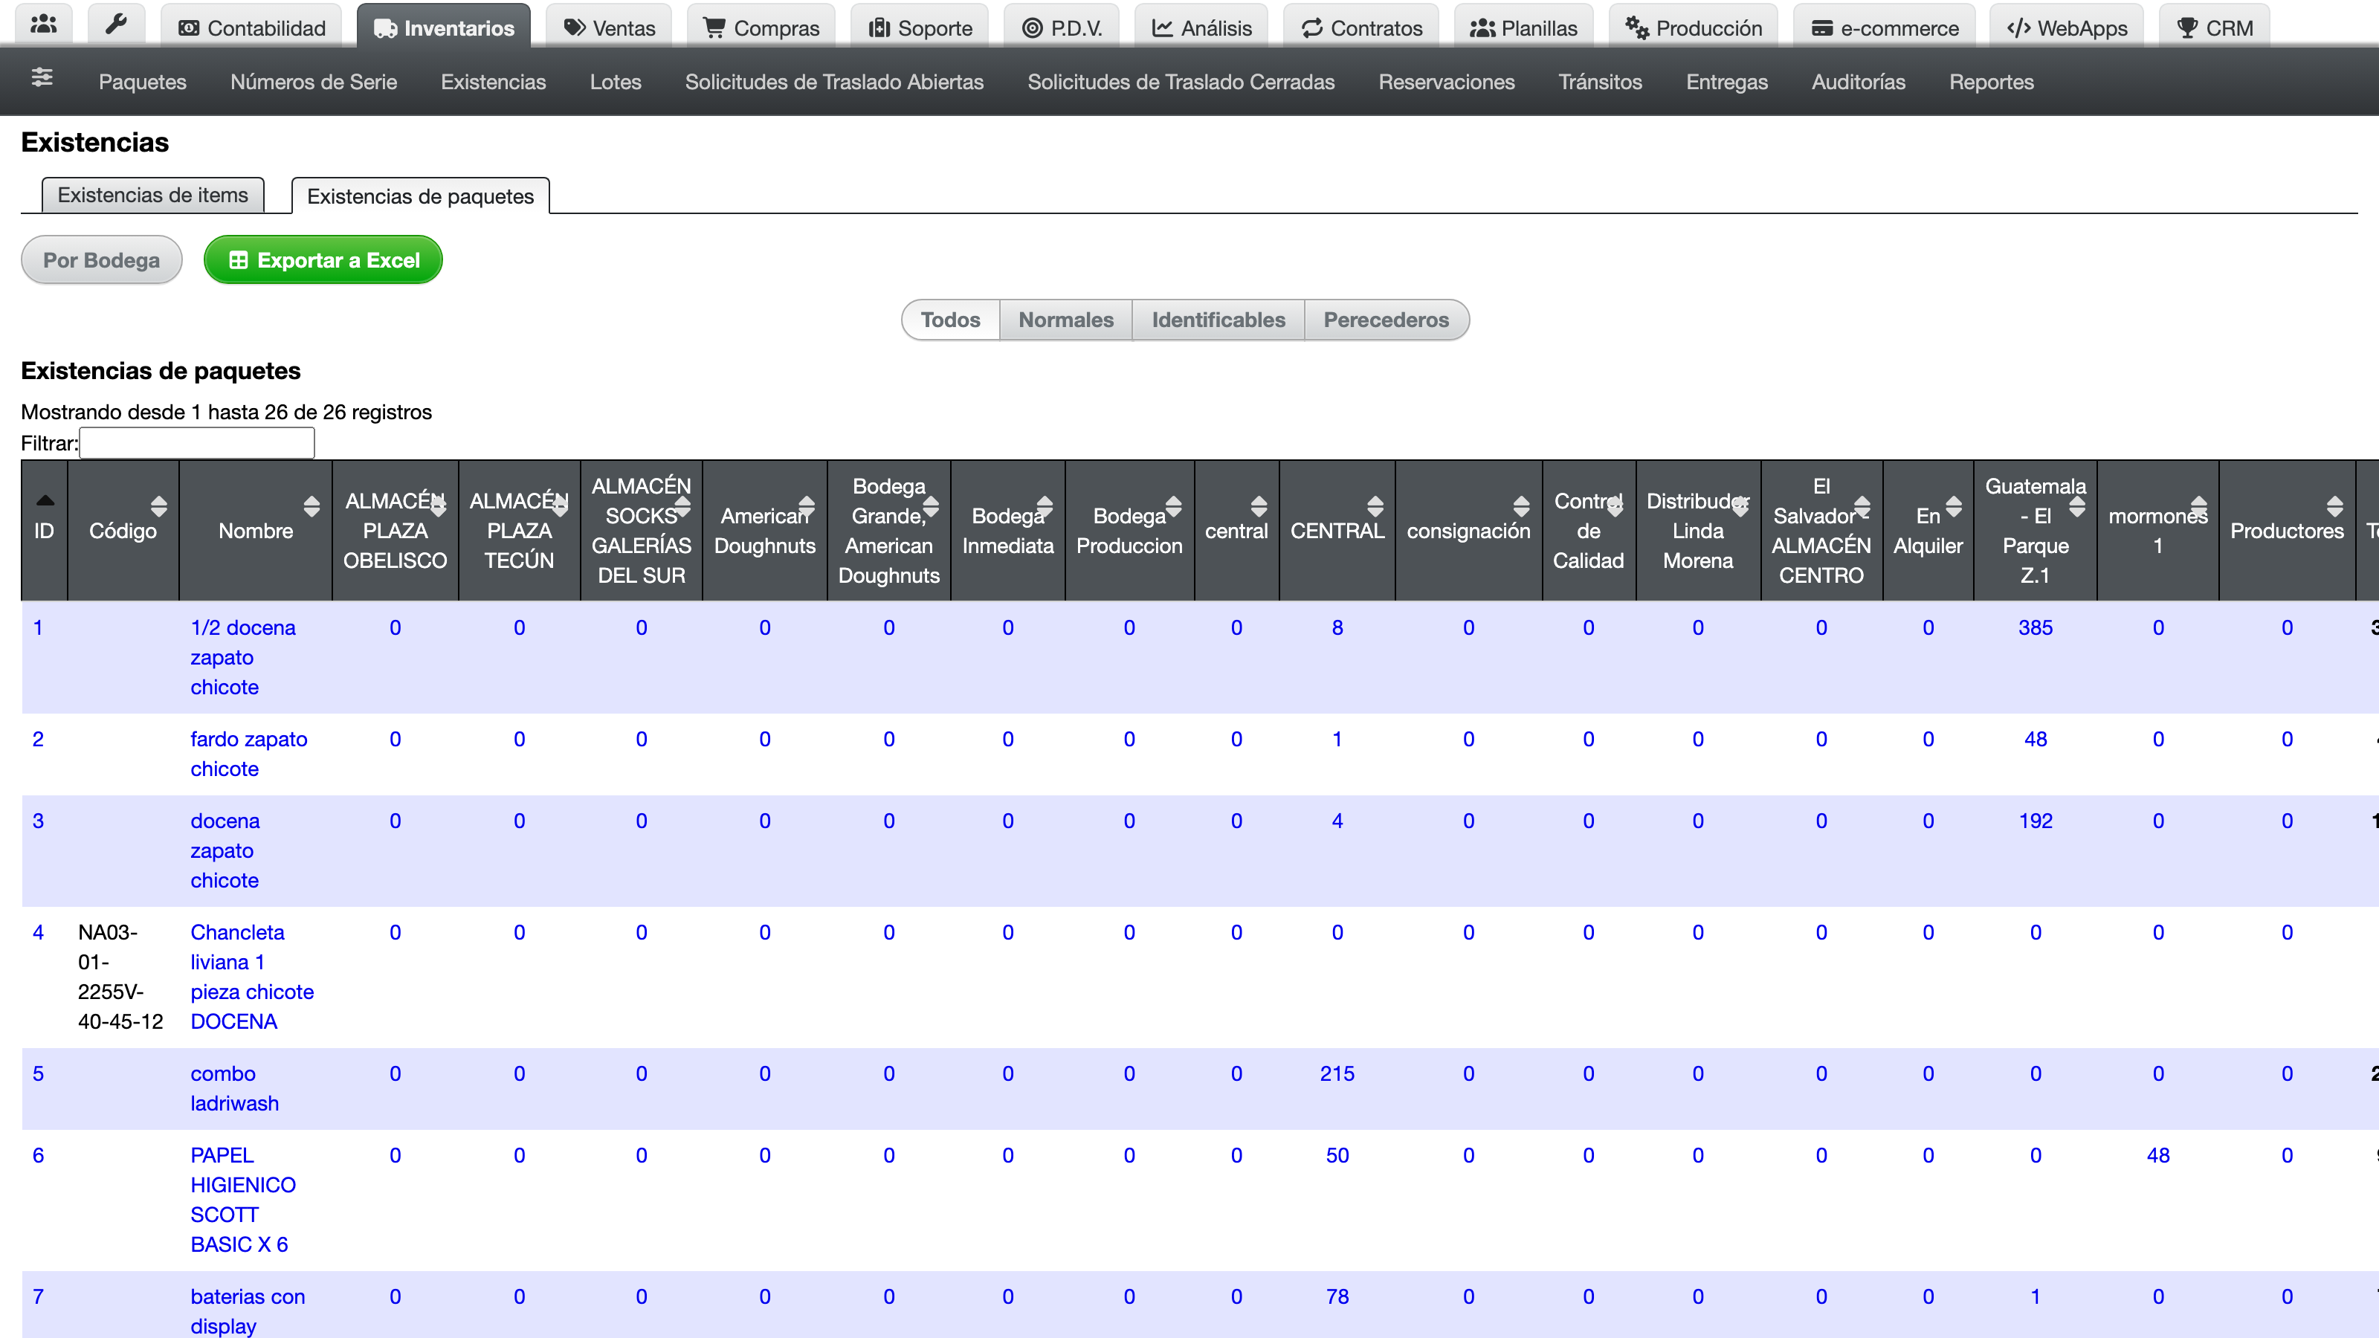Click the 215 CENTRAL value in row 5
Screen dimensions: 2379x1338
coord(1337,1074)
